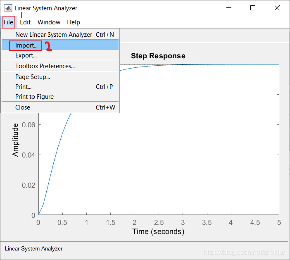Image resolution: width=290 pixels, height=260 pixels.
Task: Click the 0.04 amplitude tick label
Action: pyautogui.click(x=29, y=155)
